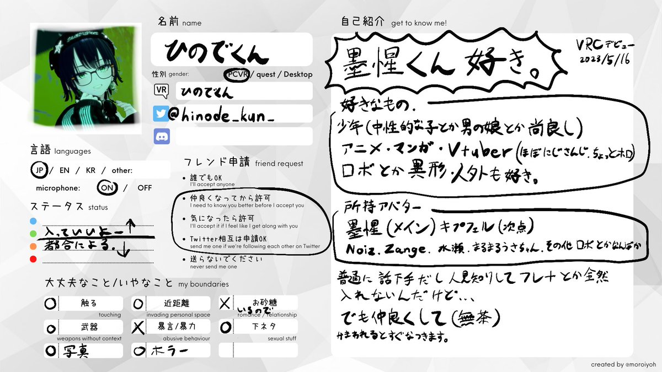Click the 入っていいよー status text

[x=83, y=231]
